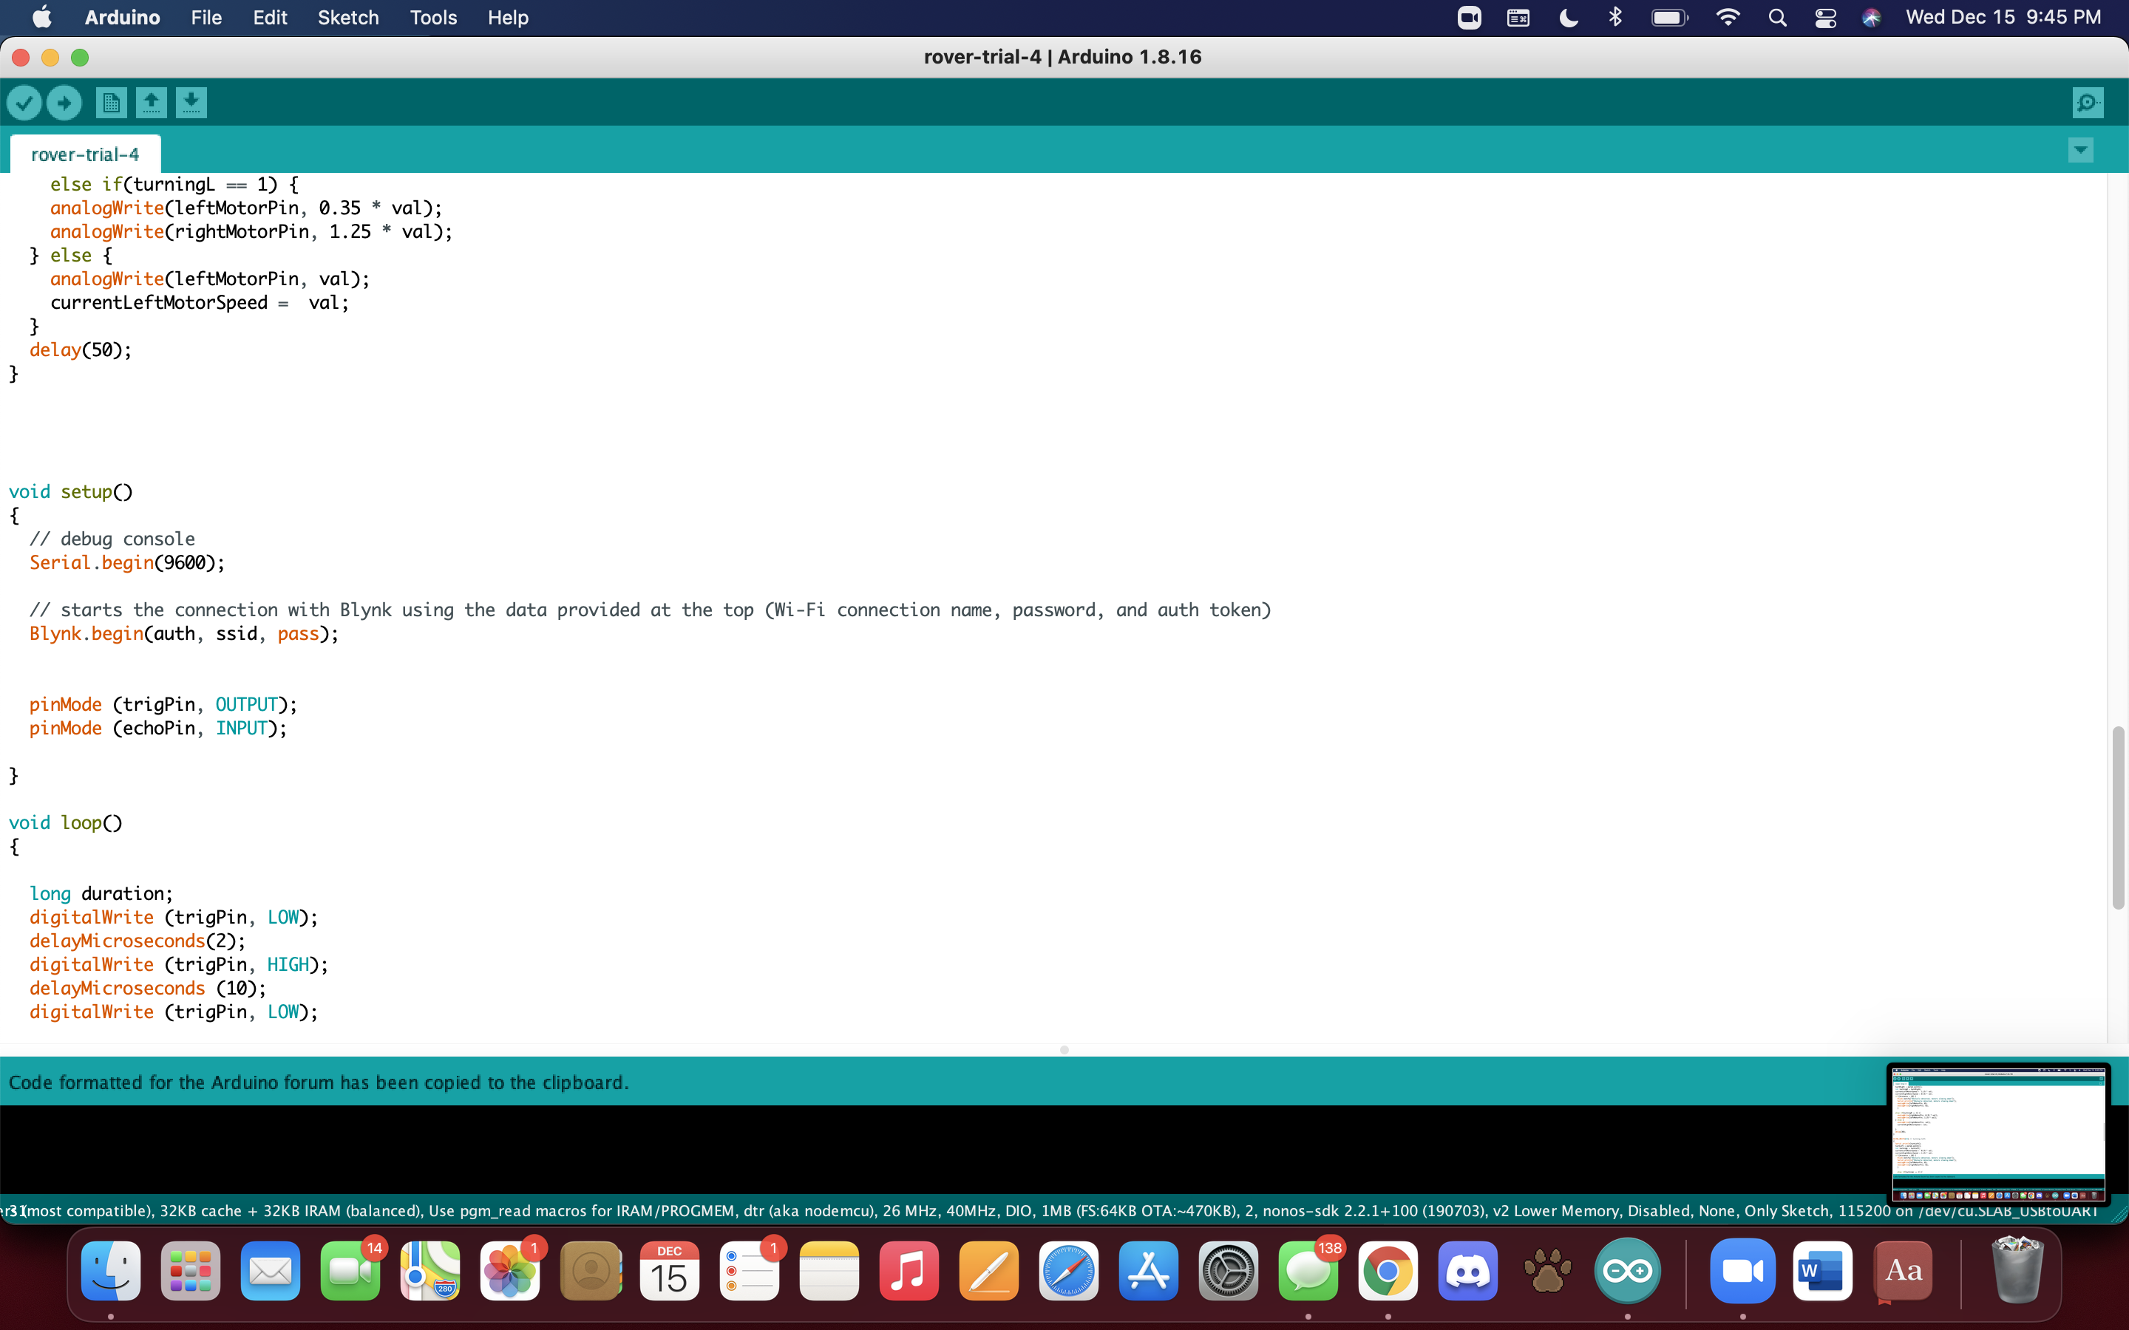Image resolution: width=2129 pixels, height=1330 pixels.
Task: Toggle Do Not Disturb moon icon
Action: [x=1568, y=18]
